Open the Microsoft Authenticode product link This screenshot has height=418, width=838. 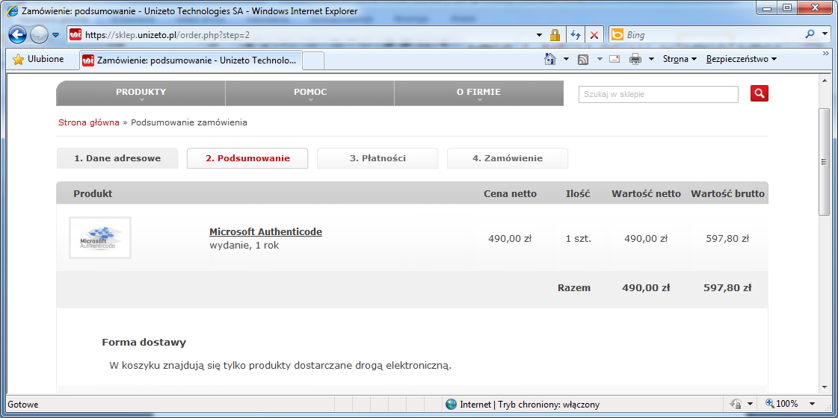point(265,231)
